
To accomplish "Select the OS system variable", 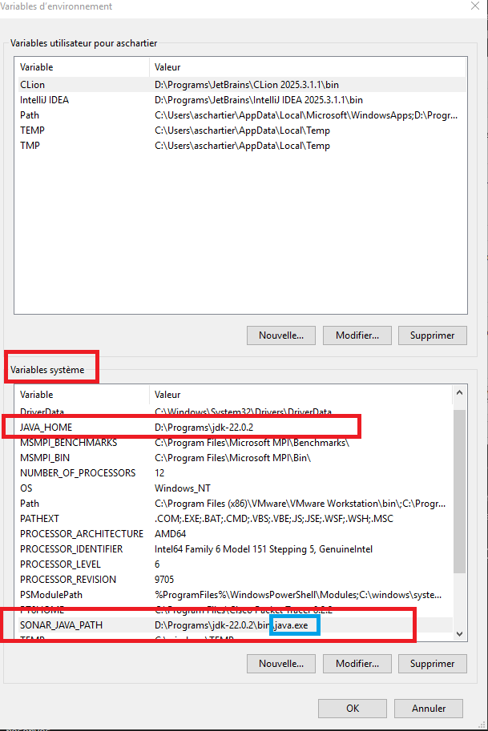I will (234, 488).
